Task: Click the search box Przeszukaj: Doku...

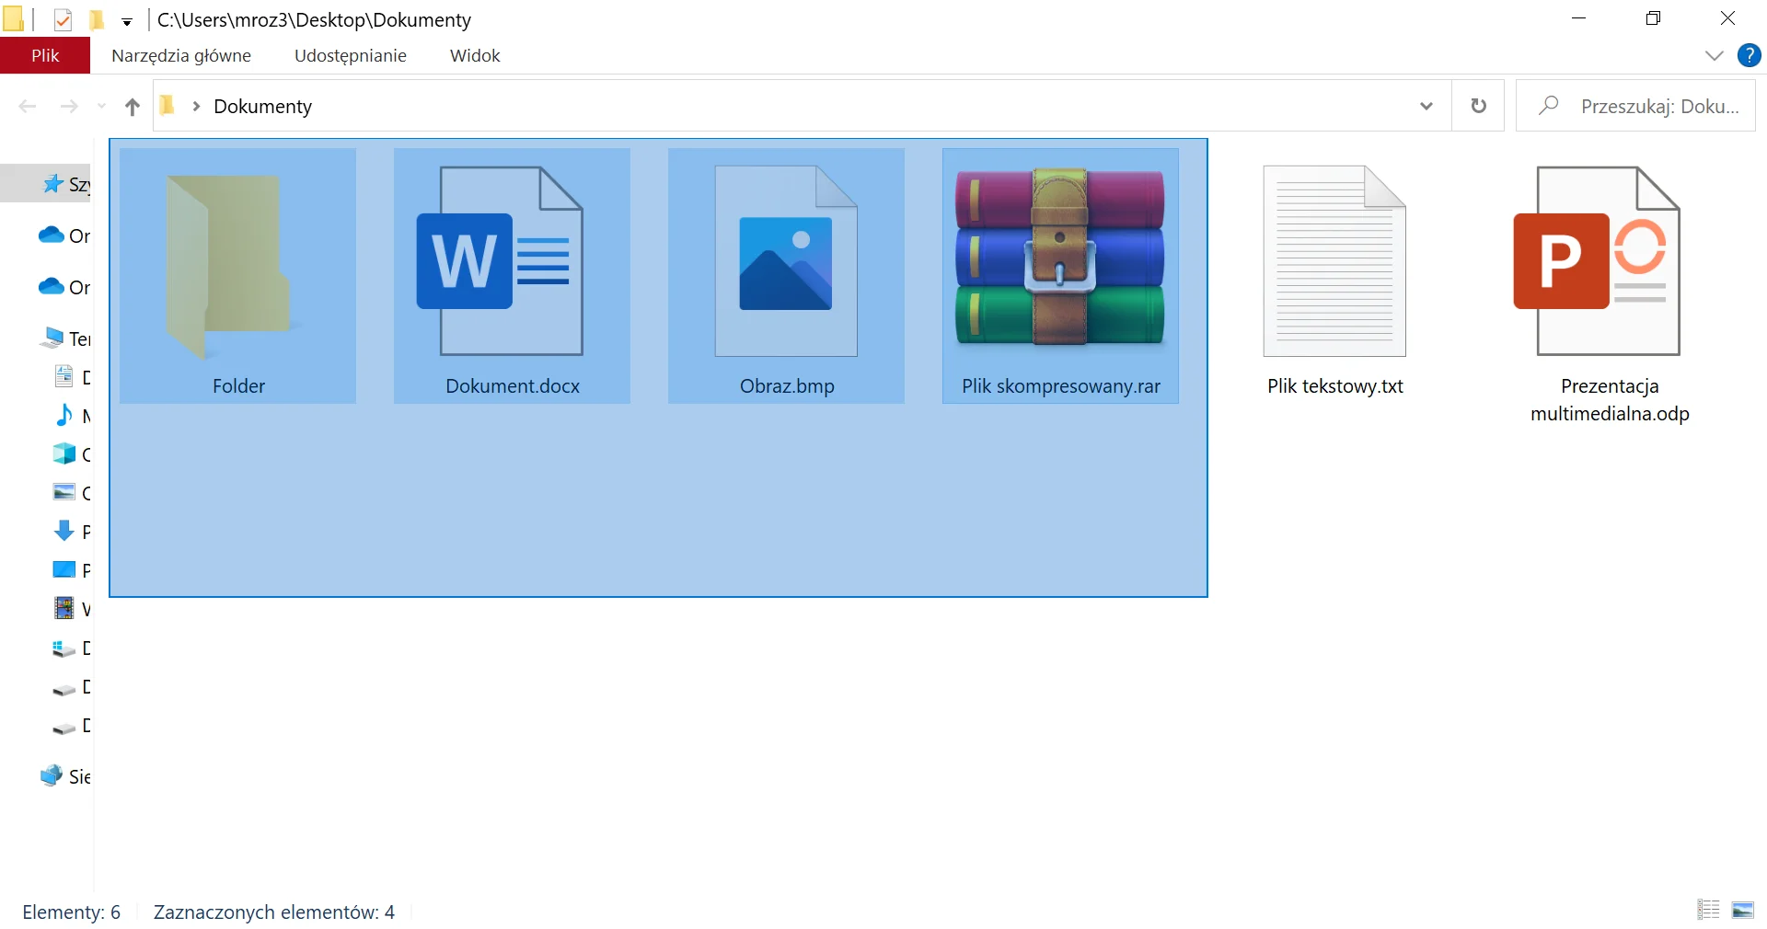Action: pyautogui.click(x=1635, y=106)
